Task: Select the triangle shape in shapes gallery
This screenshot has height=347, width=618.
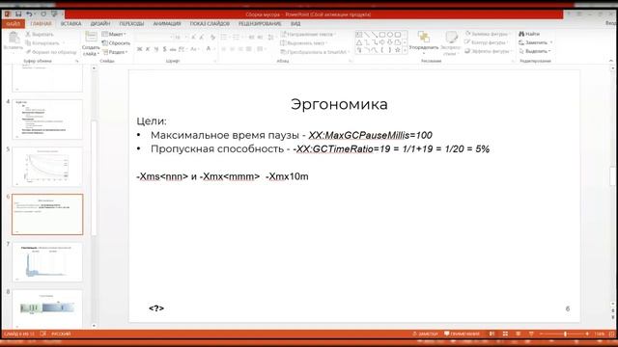Action: [x=359, y=42]
